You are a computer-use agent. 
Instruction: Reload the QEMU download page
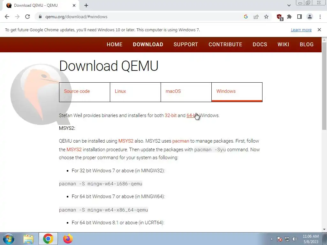27,17
